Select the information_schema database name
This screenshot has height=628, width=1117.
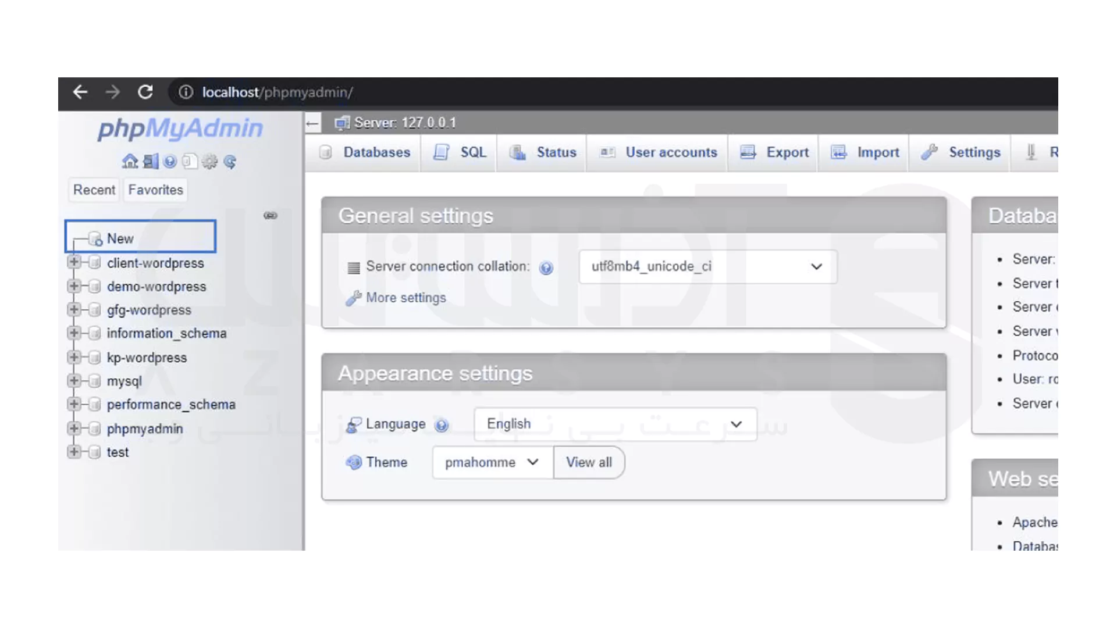pyautogui.click(x=166, y=333)
